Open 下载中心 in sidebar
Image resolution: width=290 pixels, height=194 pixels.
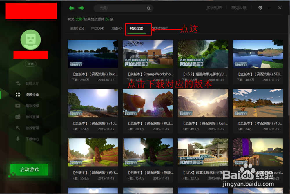click(x=32, y=139)
